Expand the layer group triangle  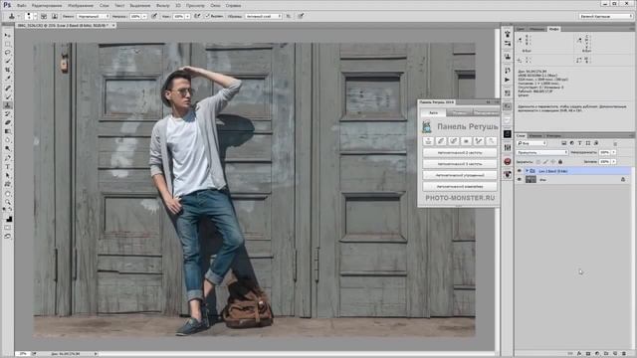pos(527,171)
